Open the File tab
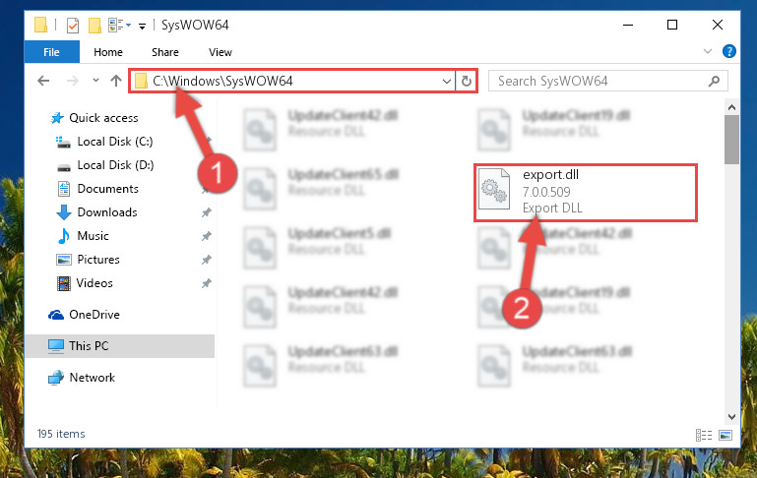The image size is (757, 478). point(51,52)
